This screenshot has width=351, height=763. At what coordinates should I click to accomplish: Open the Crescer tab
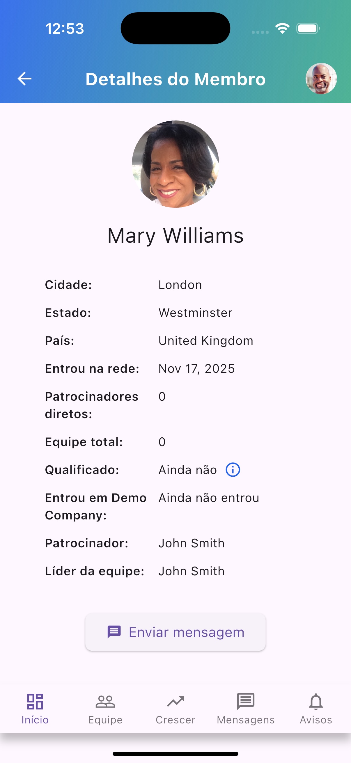(x=175, y=709)
